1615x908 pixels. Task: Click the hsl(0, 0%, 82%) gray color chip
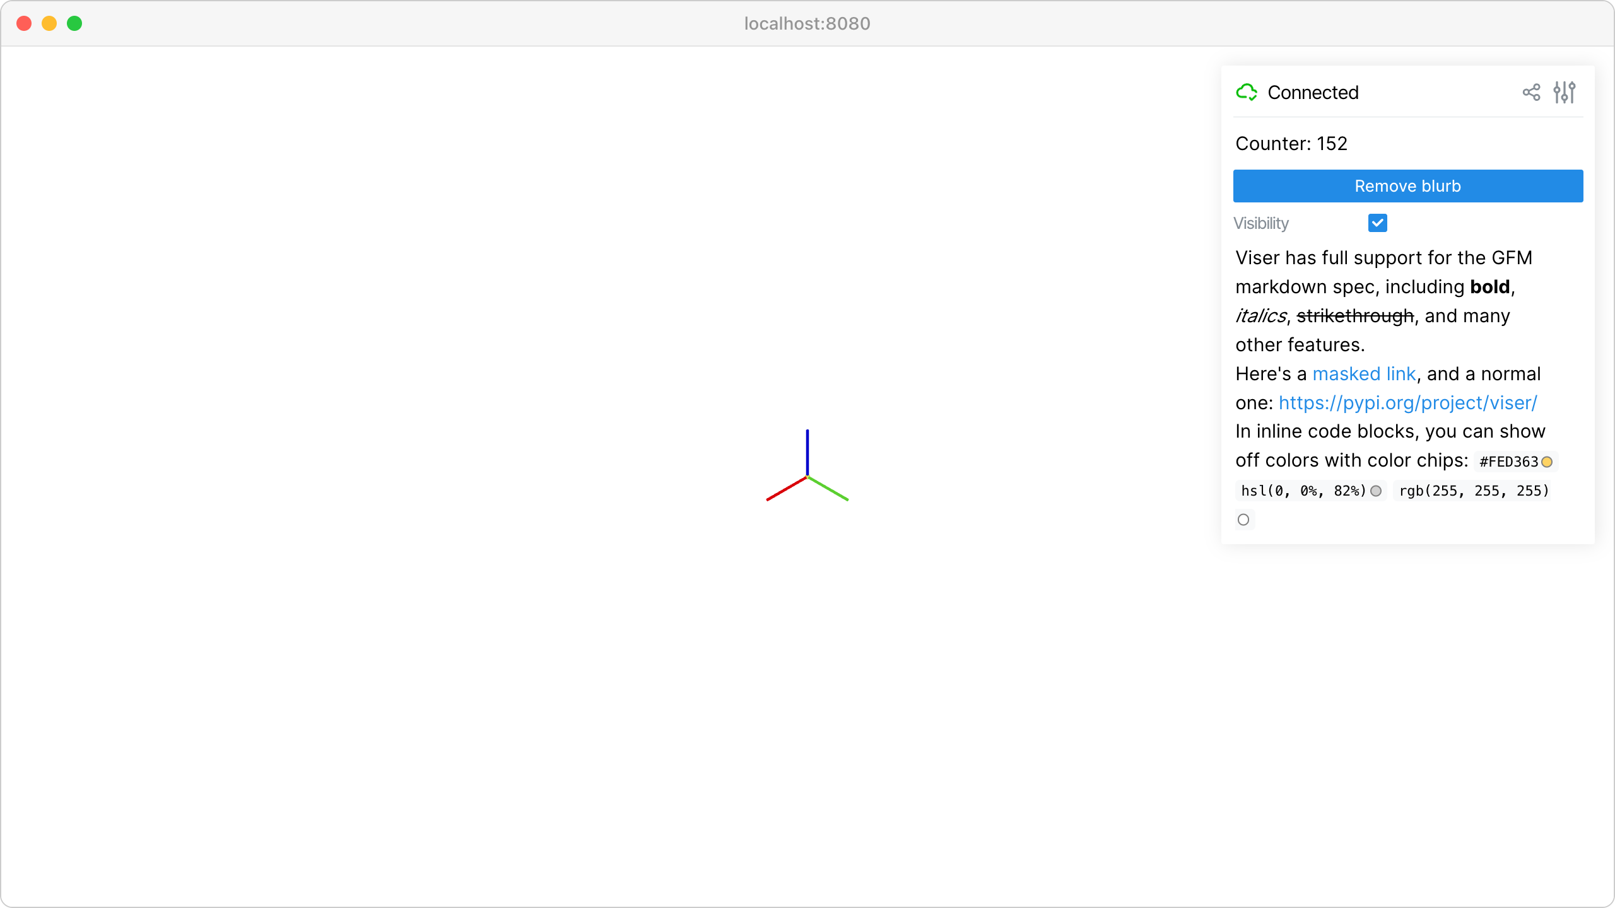[x=1376, y=491]
